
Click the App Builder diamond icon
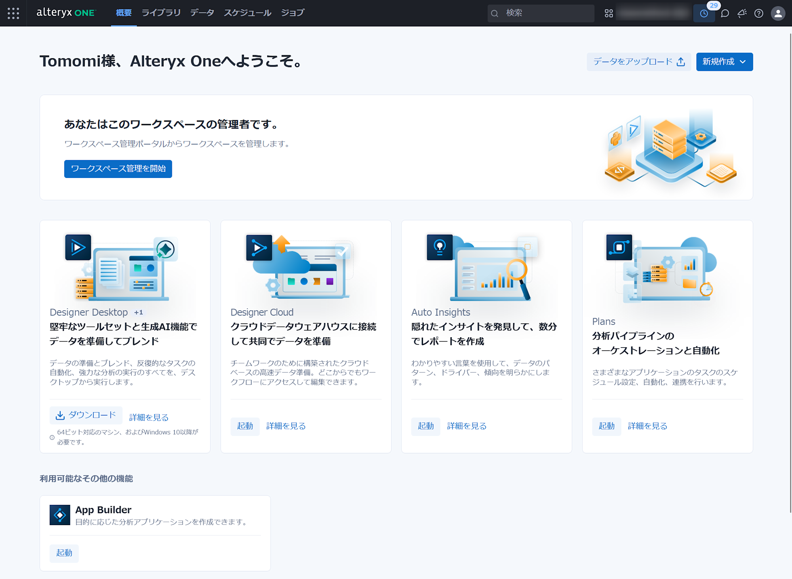click(60, 515)
